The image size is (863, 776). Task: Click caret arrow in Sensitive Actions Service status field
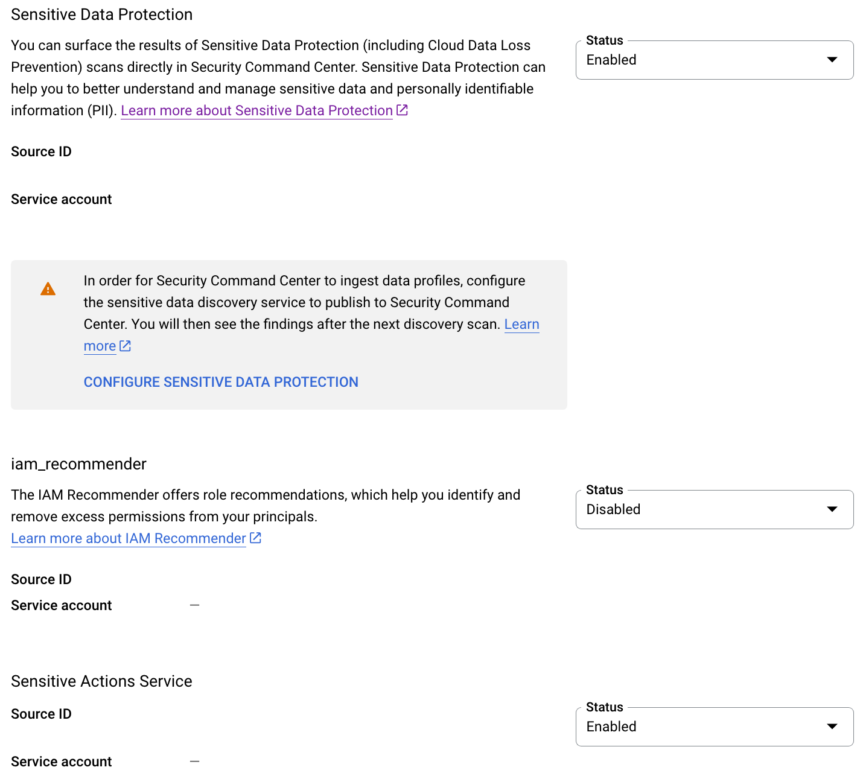832,727
